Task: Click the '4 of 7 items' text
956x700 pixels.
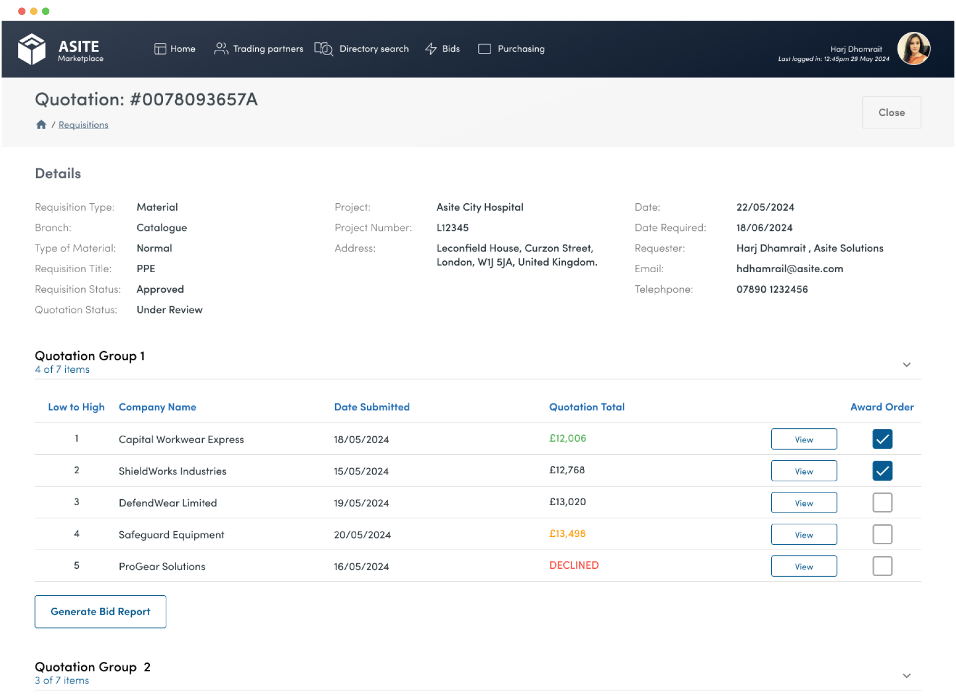Action: pyautogui.click(x=62, y=370)
